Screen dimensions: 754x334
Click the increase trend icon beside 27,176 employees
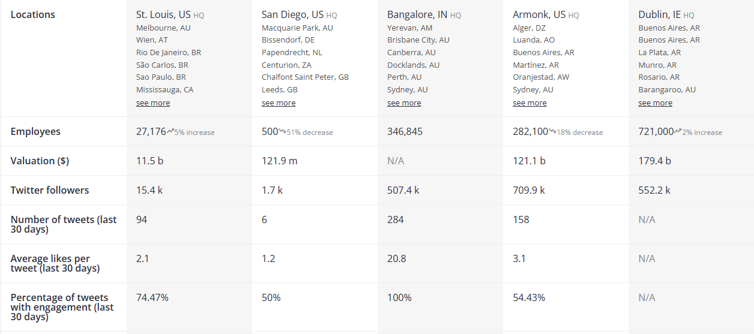pyautogui.click(x=170, y=131)
